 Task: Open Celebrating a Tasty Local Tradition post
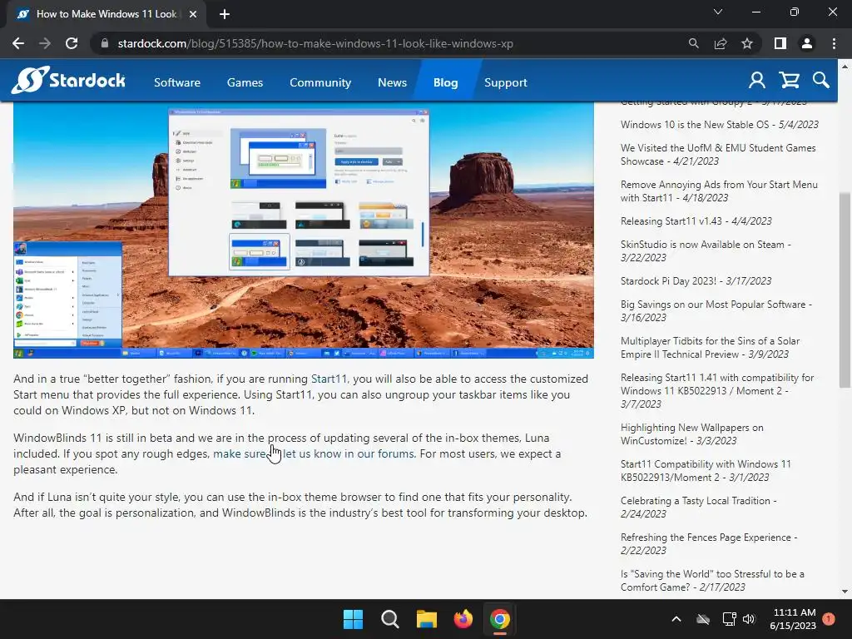pyautogui.click(x=699, y=507)
